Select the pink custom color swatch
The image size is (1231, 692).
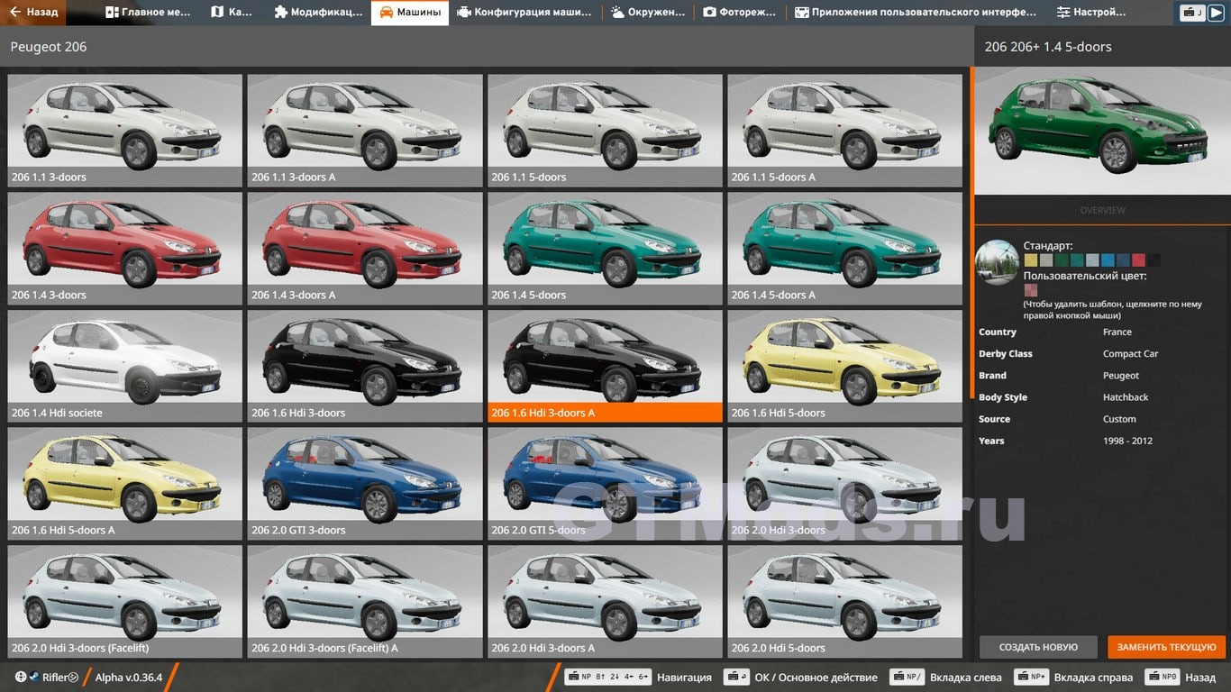[1030, 290]
